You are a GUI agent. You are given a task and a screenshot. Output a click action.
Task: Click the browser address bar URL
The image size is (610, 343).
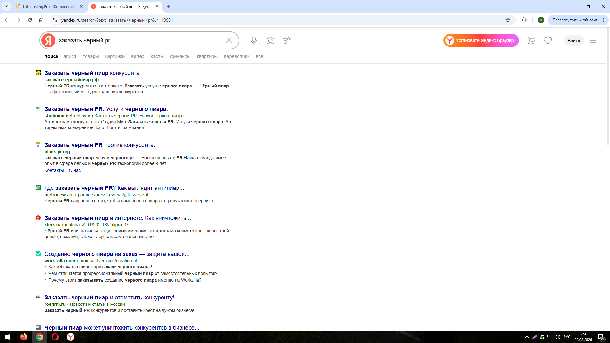(117, 20)
